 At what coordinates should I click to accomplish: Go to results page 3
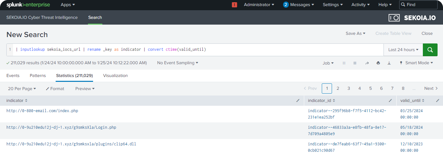pyautogui.click(x=349, y=89)
